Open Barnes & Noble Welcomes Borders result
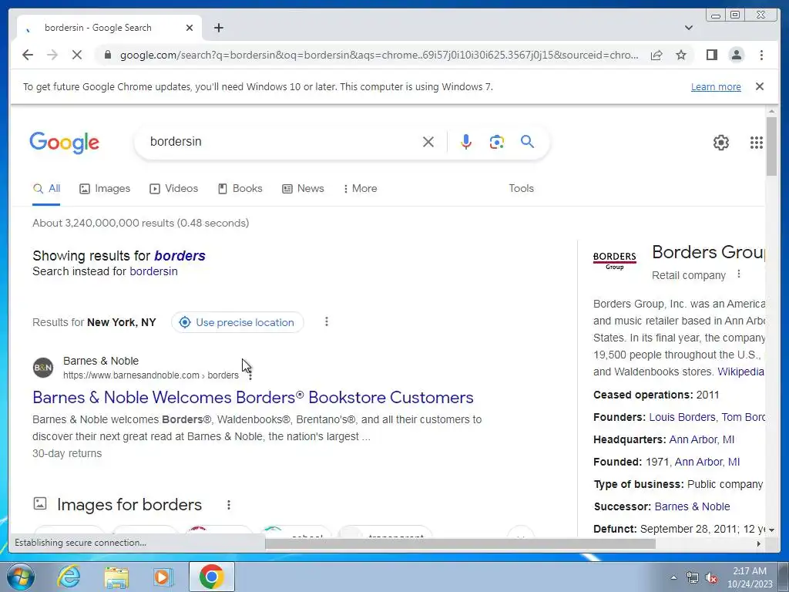The height and width of the screenshot is (592, 789). pyautogui.click(x=253, y=397)
